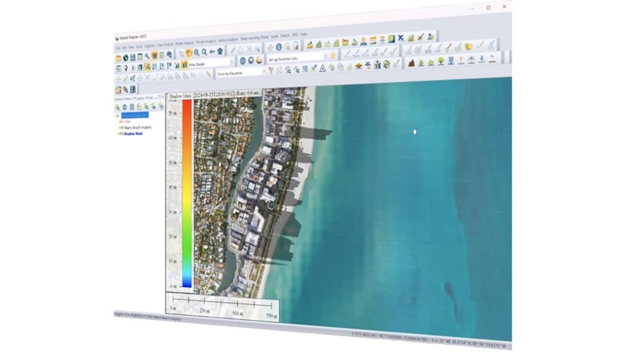The image size is (626, 352).
Task: Click the 3D viewer icon below toolbars
Action: pyautogui.click(x=118, y=90)
